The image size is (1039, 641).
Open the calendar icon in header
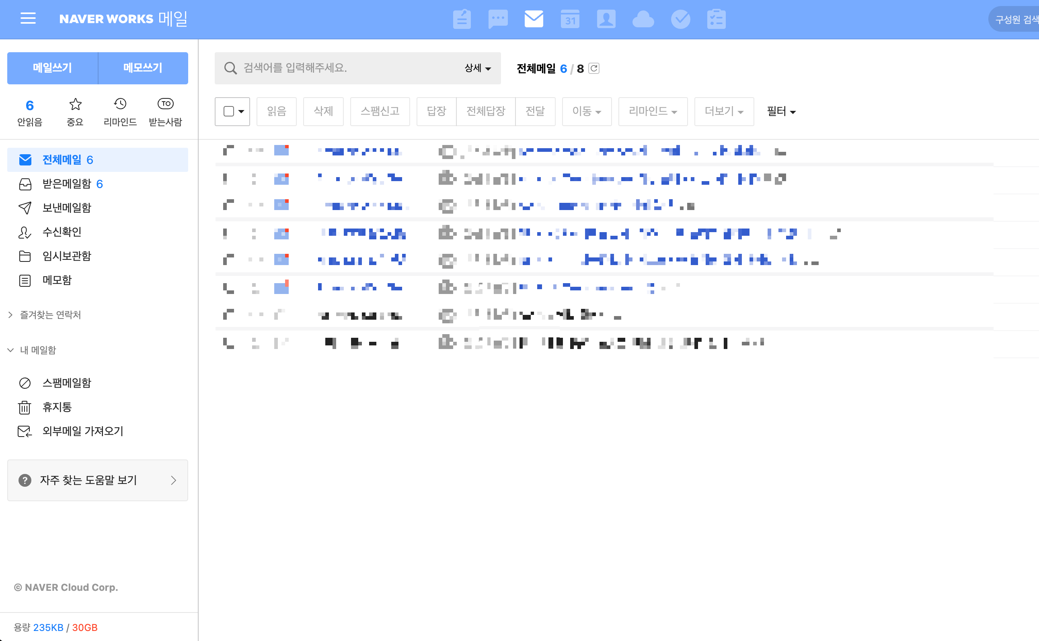(570, 19)
